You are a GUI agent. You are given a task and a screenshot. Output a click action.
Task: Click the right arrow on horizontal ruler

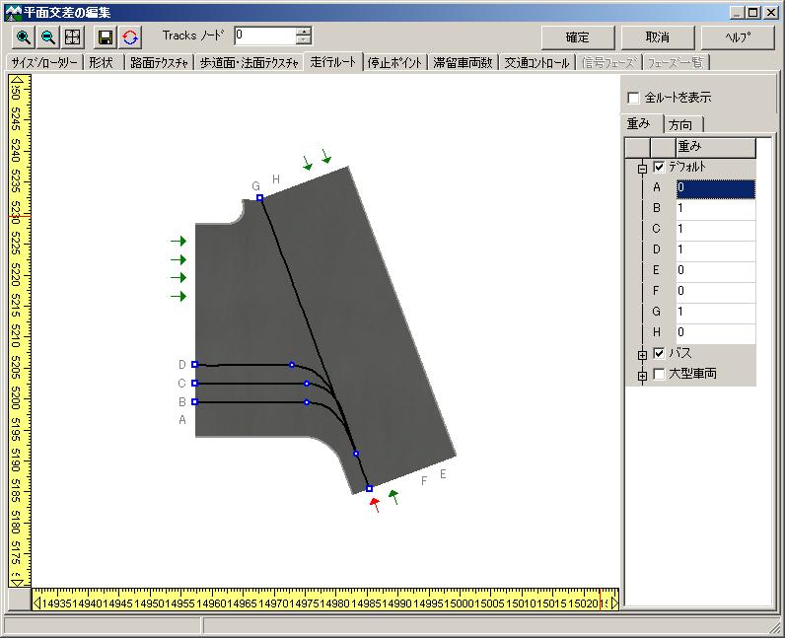[614, 601]
